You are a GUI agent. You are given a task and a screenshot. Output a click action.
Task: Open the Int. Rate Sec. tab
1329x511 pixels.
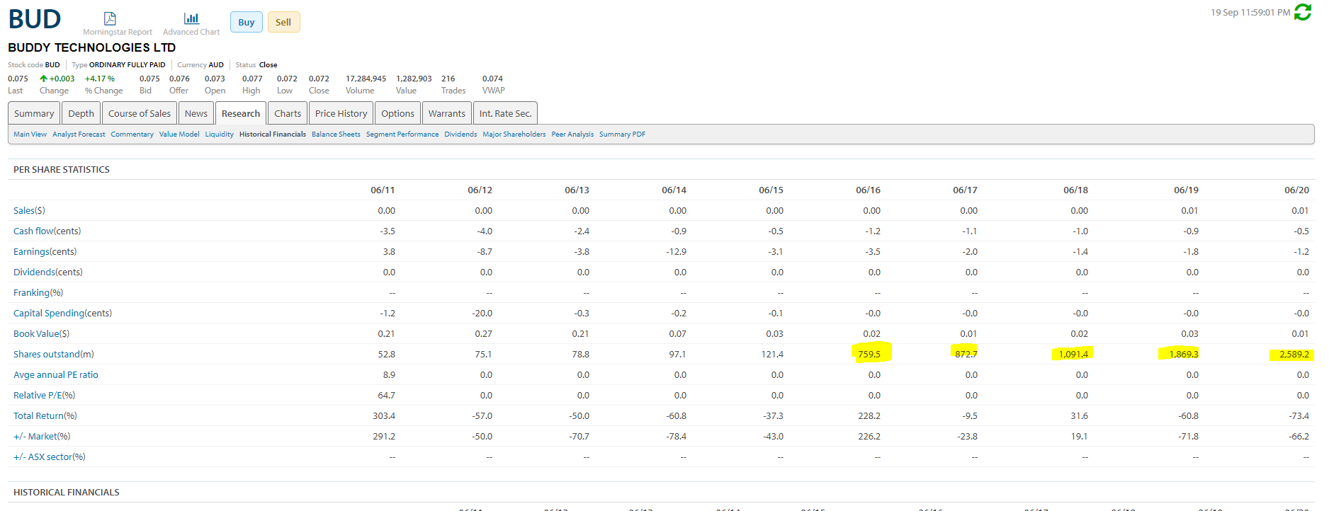pyautogui.click(x=506, y=113)
